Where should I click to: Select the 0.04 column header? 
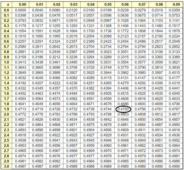[x=89, y=5]
